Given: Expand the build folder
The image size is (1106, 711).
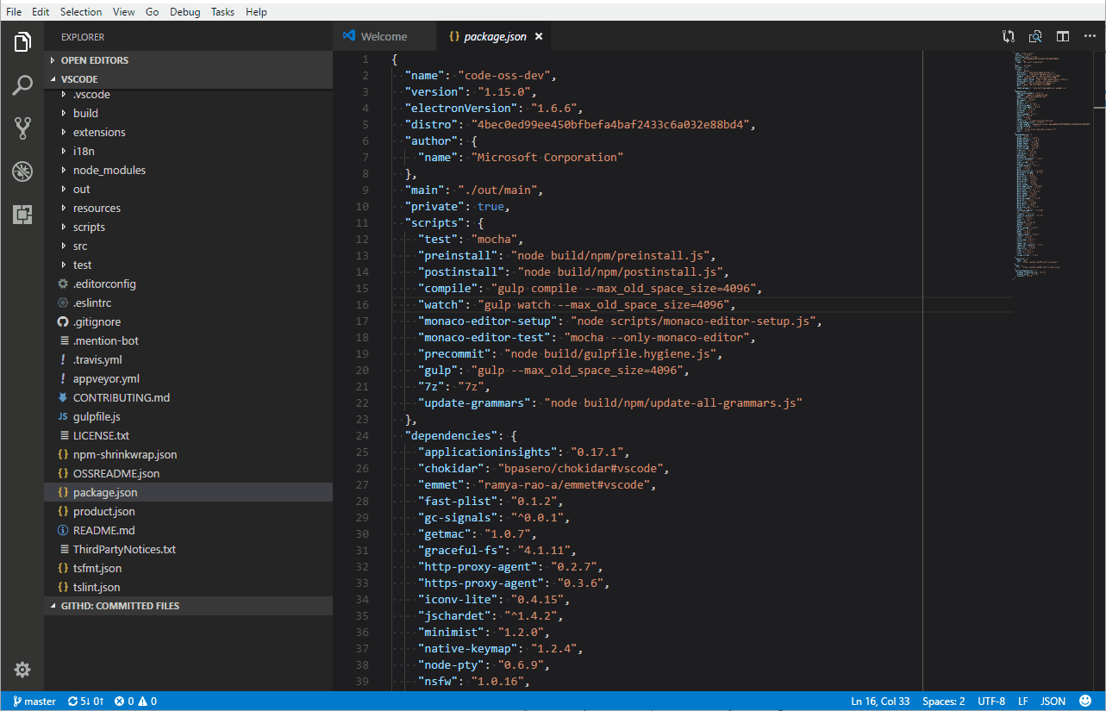Looking at the screenshot, I should 188,113.
